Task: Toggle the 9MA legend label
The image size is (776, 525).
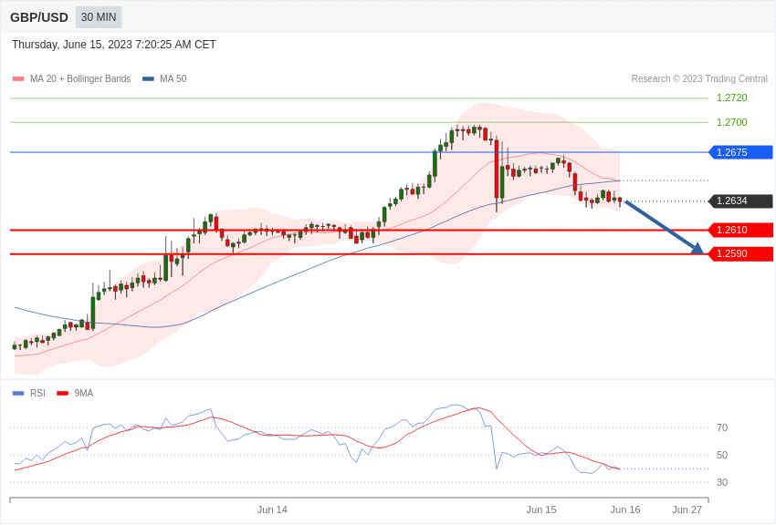Action: click(84, 394)
